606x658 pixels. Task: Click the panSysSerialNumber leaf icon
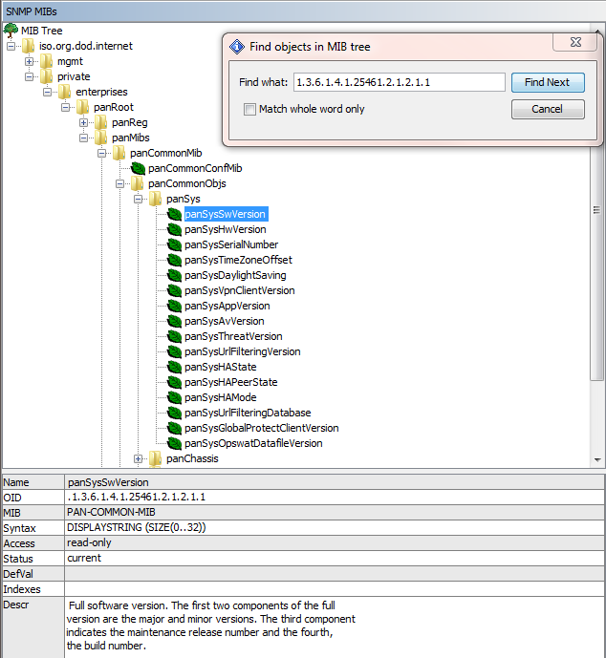pyautogui.click(x=174, y=244)
